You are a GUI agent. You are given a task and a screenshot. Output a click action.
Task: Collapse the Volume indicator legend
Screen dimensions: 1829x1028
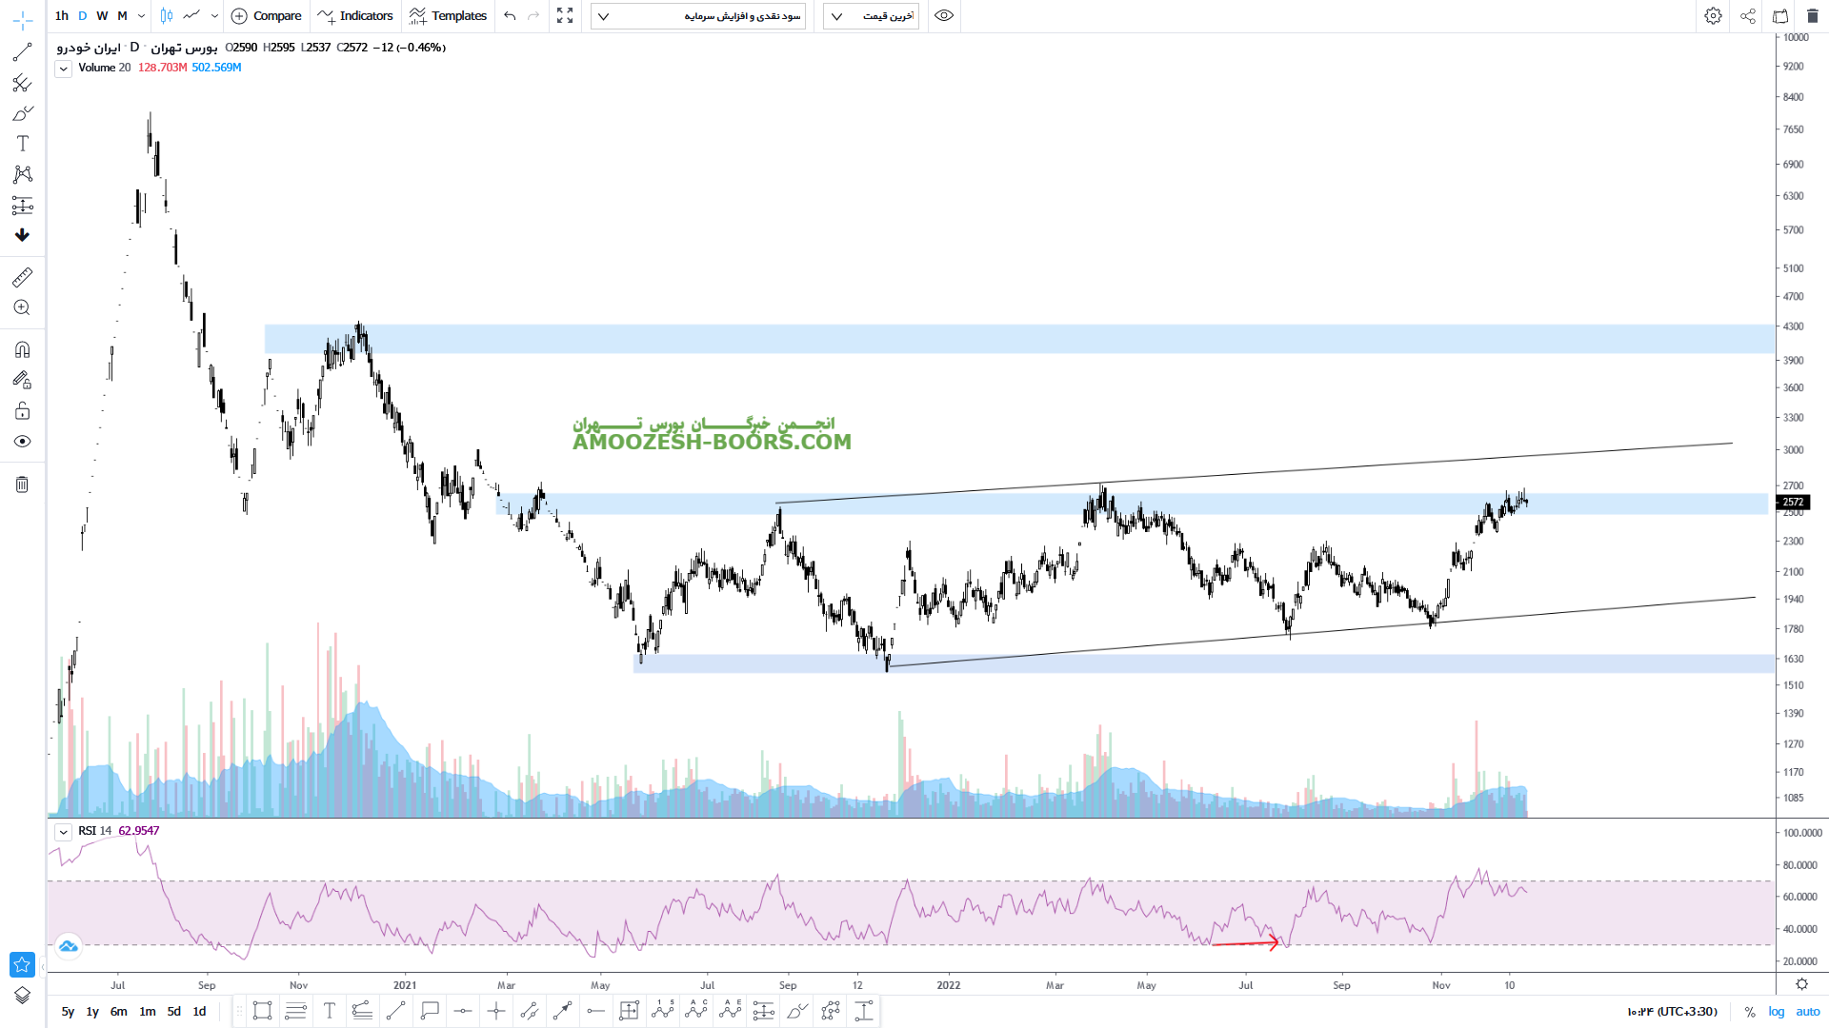(x=63, y=69)
